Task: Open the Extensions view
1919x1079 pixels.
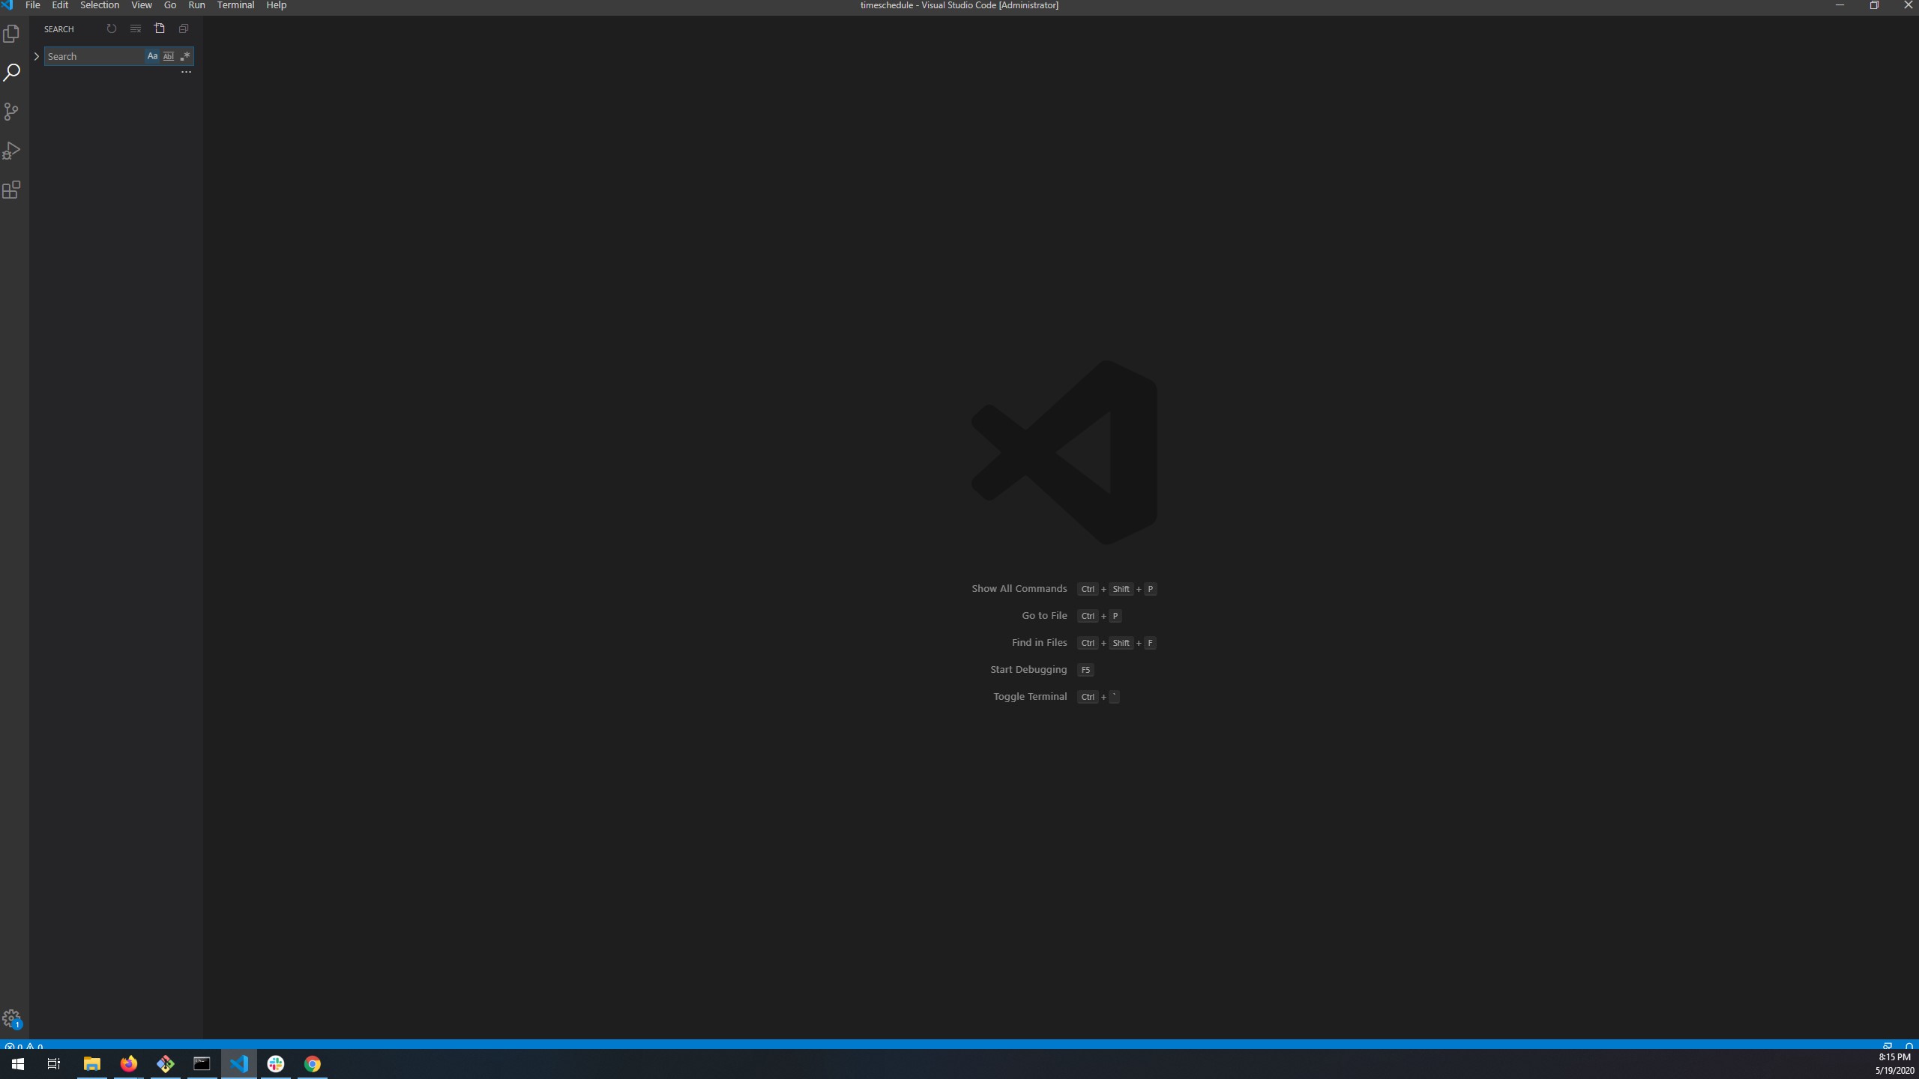Action: (x=11, y=190)
